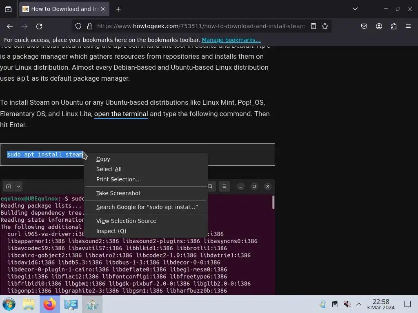Show site security lock information

90,26
